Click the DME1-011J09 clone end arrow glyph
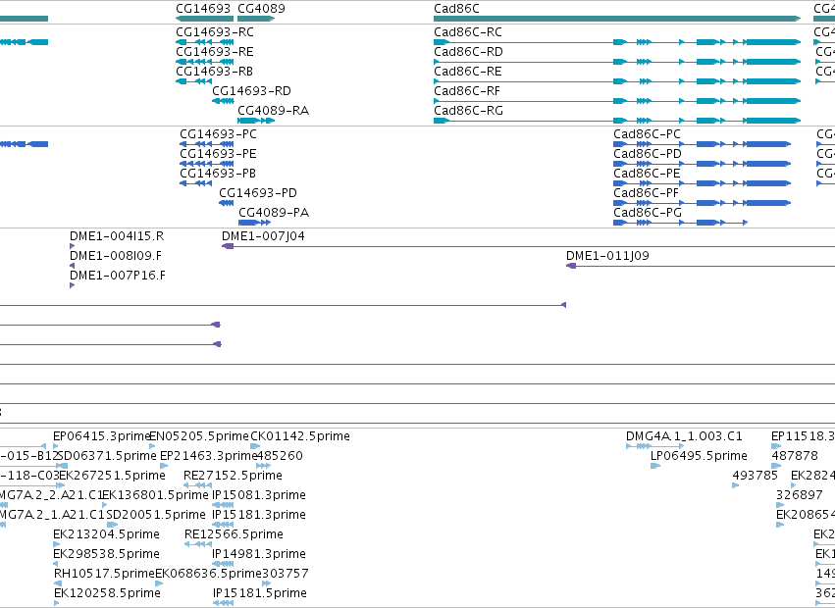 pyautogui.click(x=571, y=266)
